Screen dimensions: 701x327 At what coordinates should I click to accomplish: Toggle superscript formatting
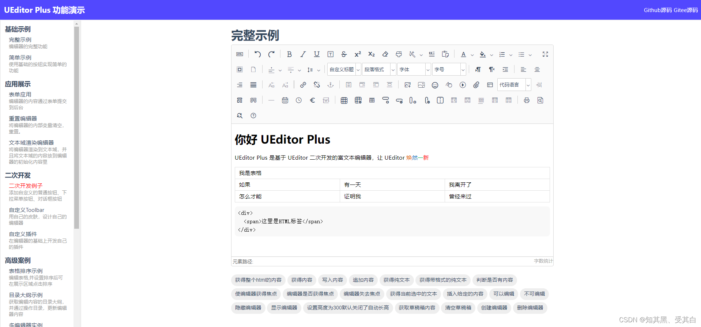point(358,54)
